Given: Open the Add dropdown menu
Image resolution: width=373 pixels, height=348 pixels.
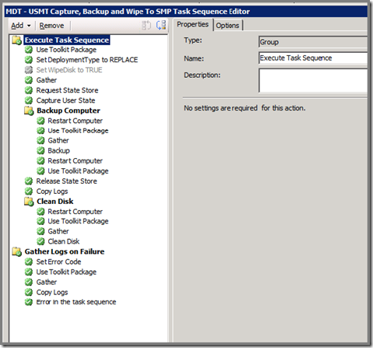Looking at the screenshot, I should [x=21, y=26].
